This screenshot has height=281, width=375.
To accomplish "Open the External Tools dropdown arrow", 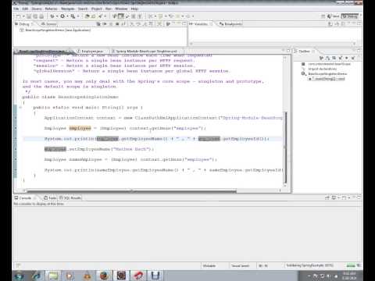I will click(77, 16).
